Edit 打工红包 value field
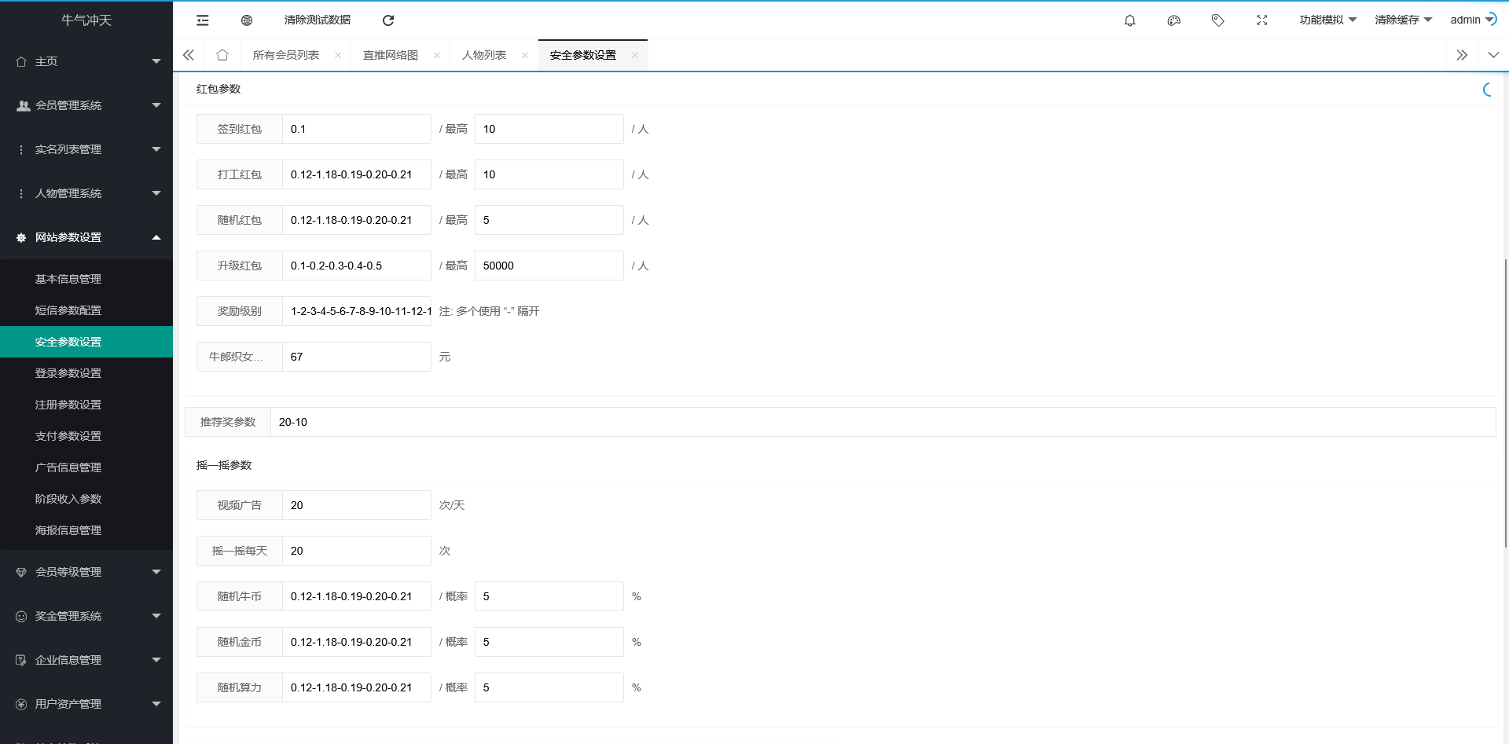The image size is (1509, 744). 357,174
